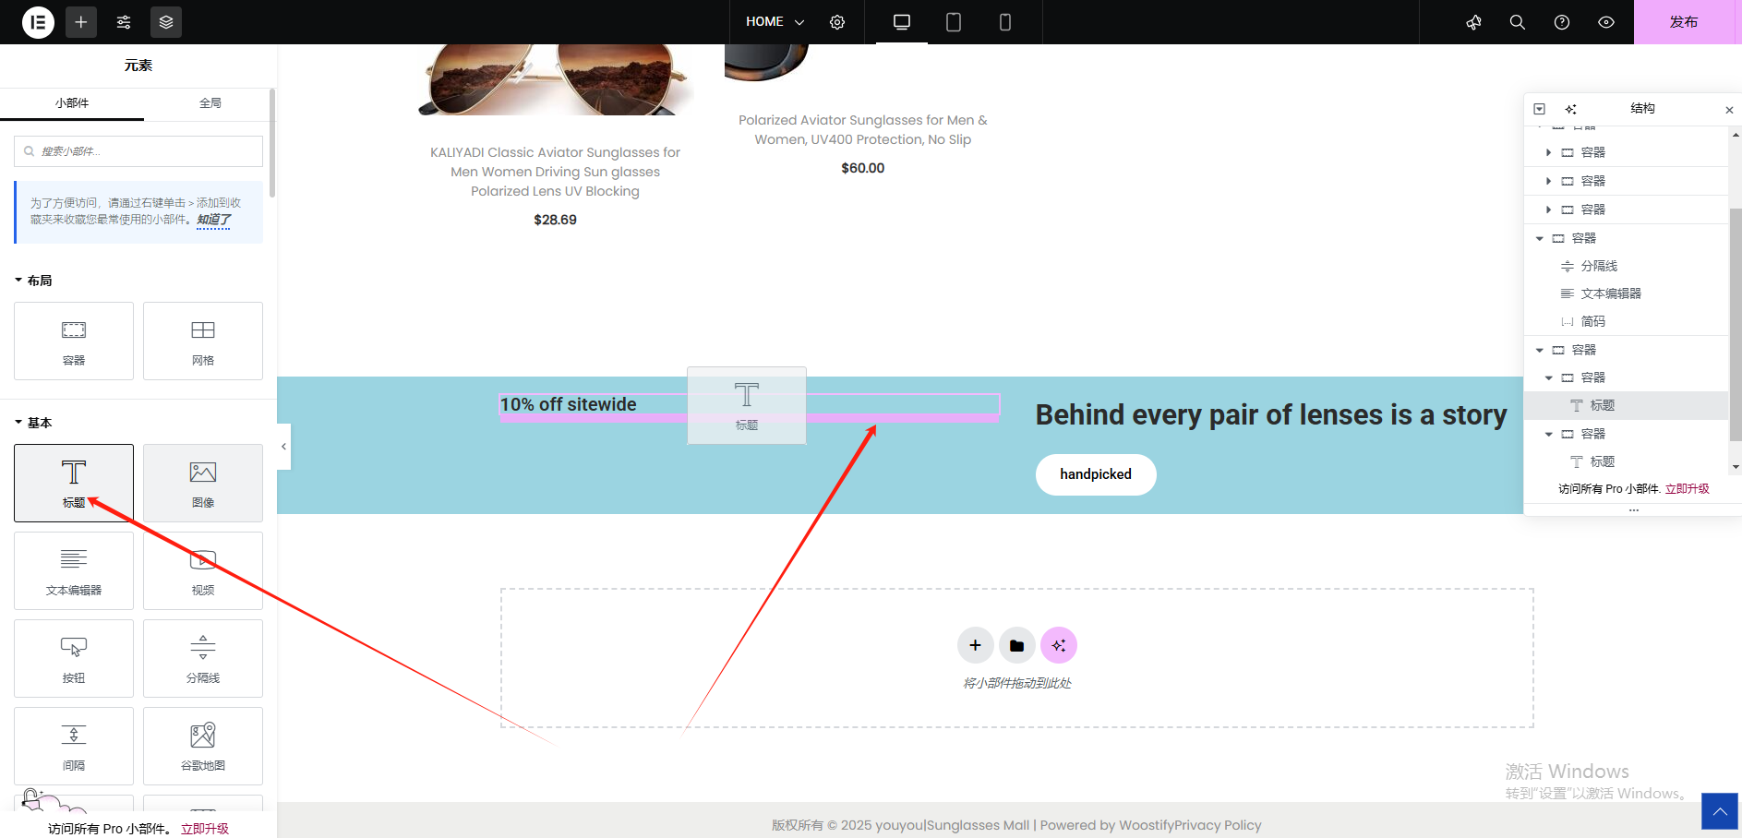Open site settings sliders icon

(x=124, y=22)
